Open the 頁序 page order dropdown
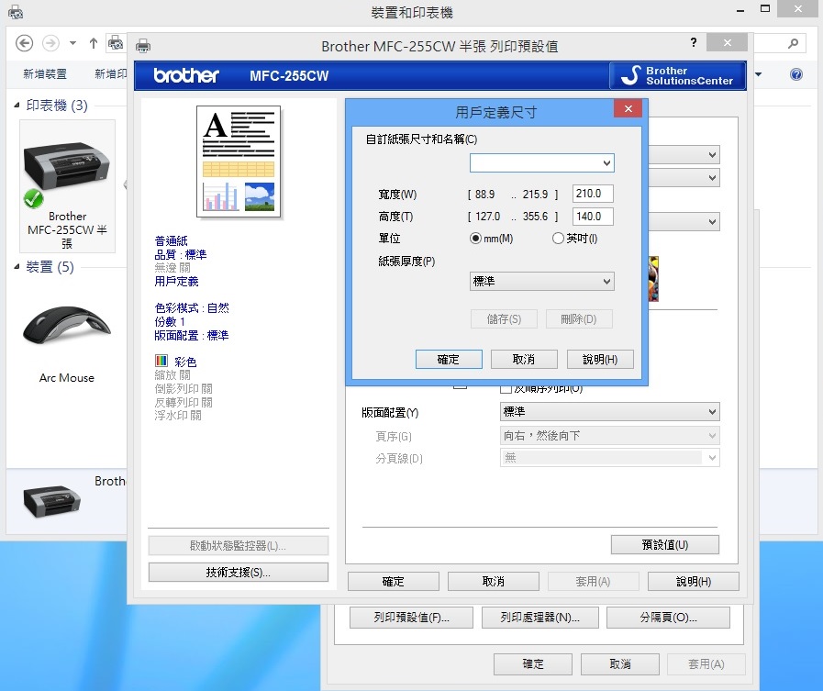Image resolution: width=823 pixels, height=691 pixels. tap(609, 435)
